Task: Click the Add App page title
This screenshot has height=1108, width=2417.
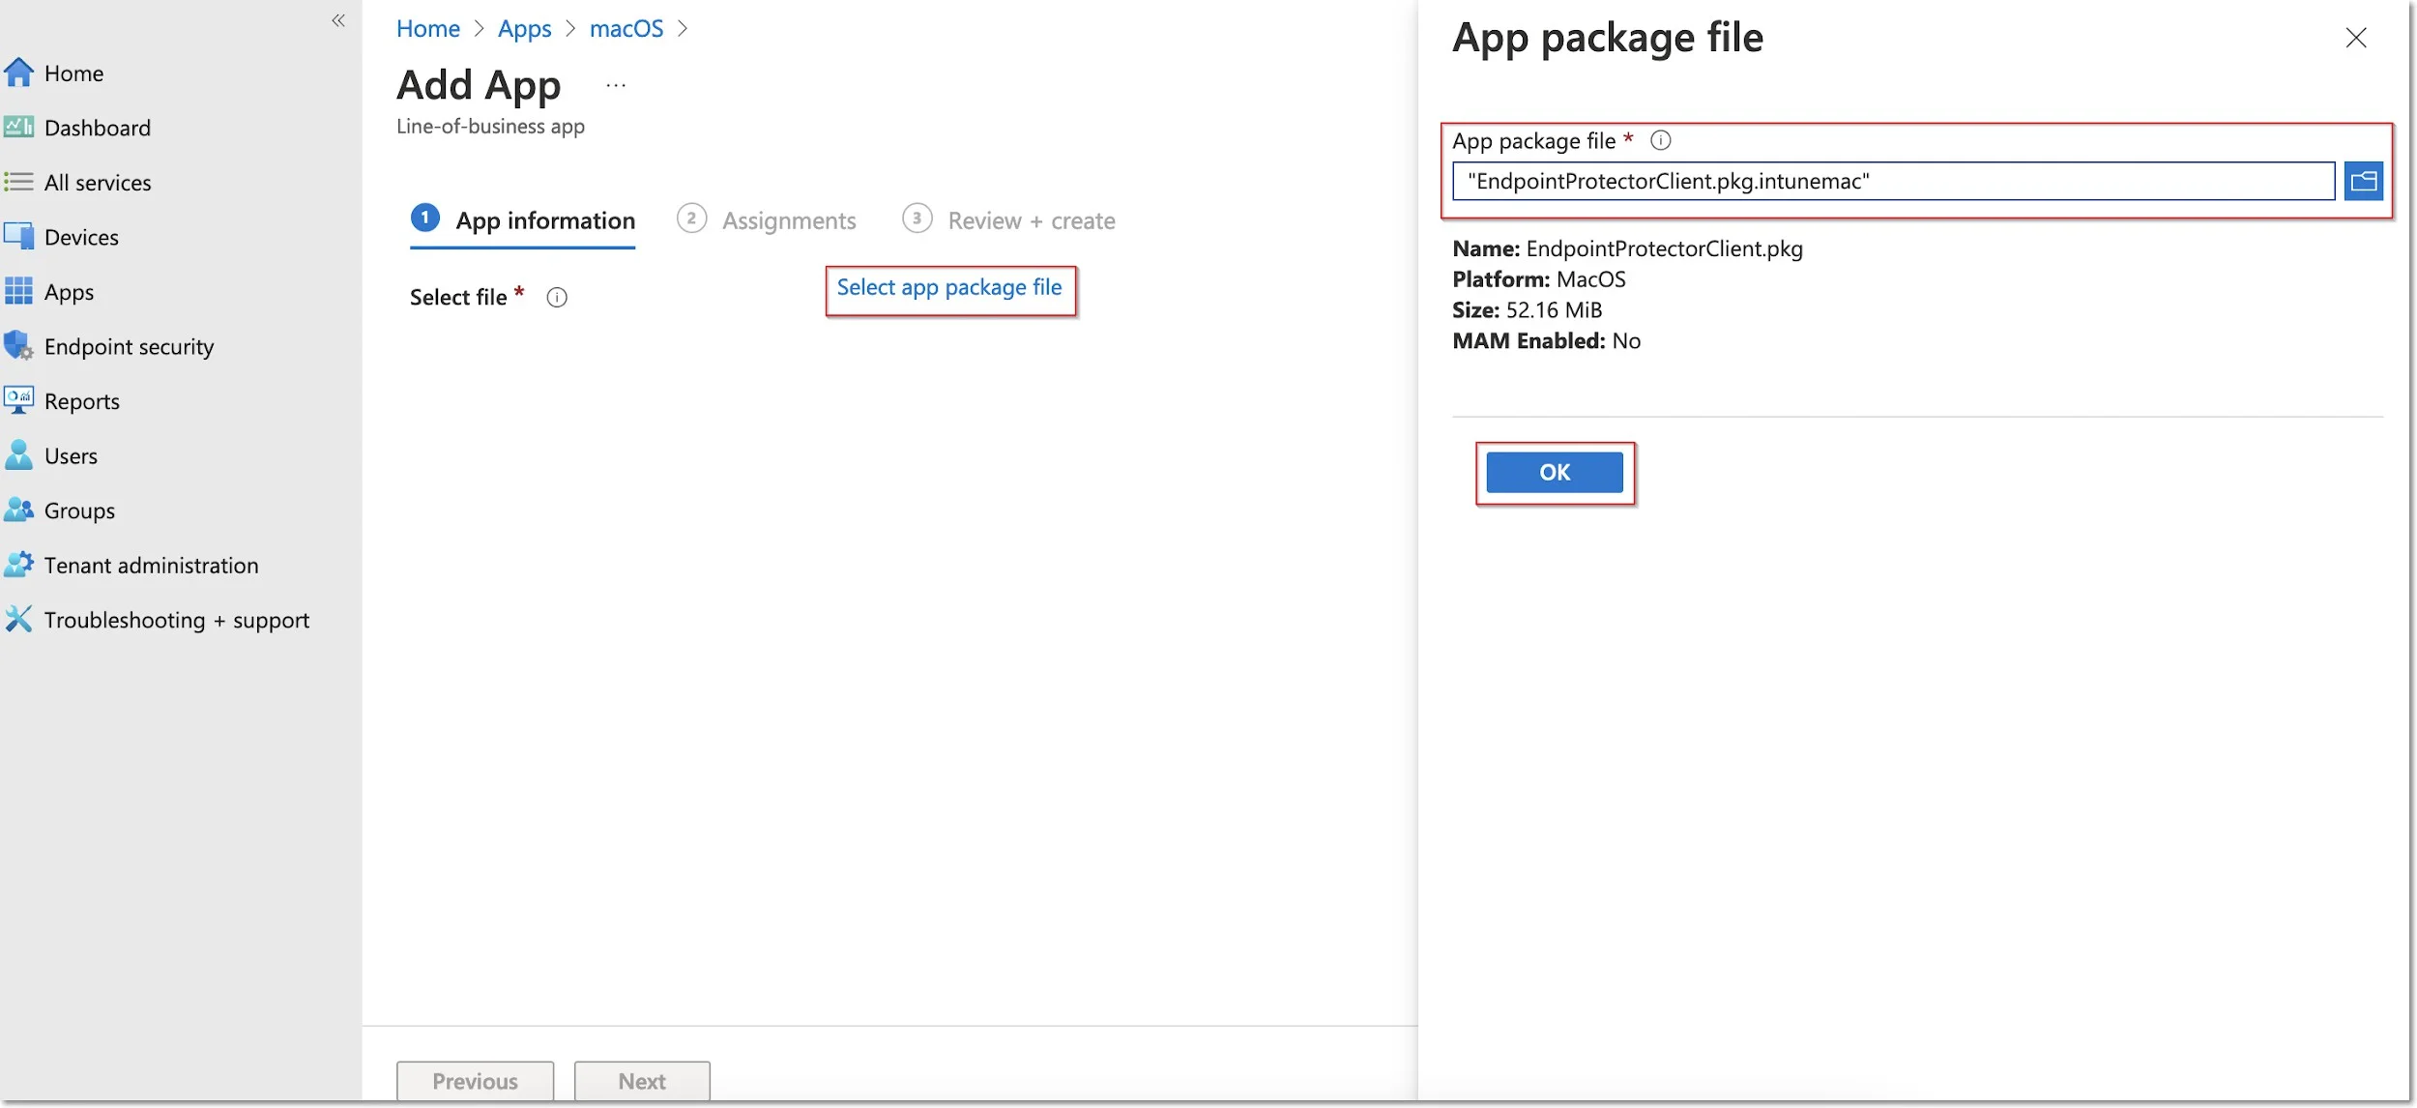Action: click(479, 85)
